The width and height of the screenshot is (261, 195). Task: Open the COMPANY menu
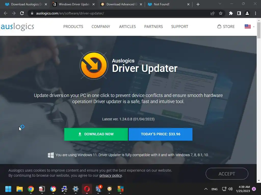(x=101, y=26)
